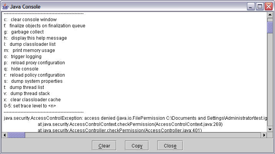Click the Java Console title bar text
Viewport: 275px width, 154px height.
pyautogui.click(x=25, y=7)
